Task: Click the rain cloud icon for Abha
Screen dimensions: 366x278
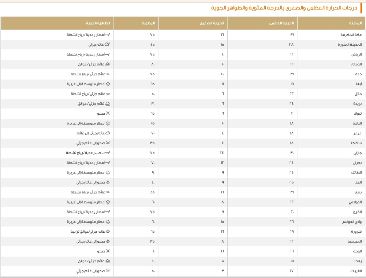Action: click(108, 84)
